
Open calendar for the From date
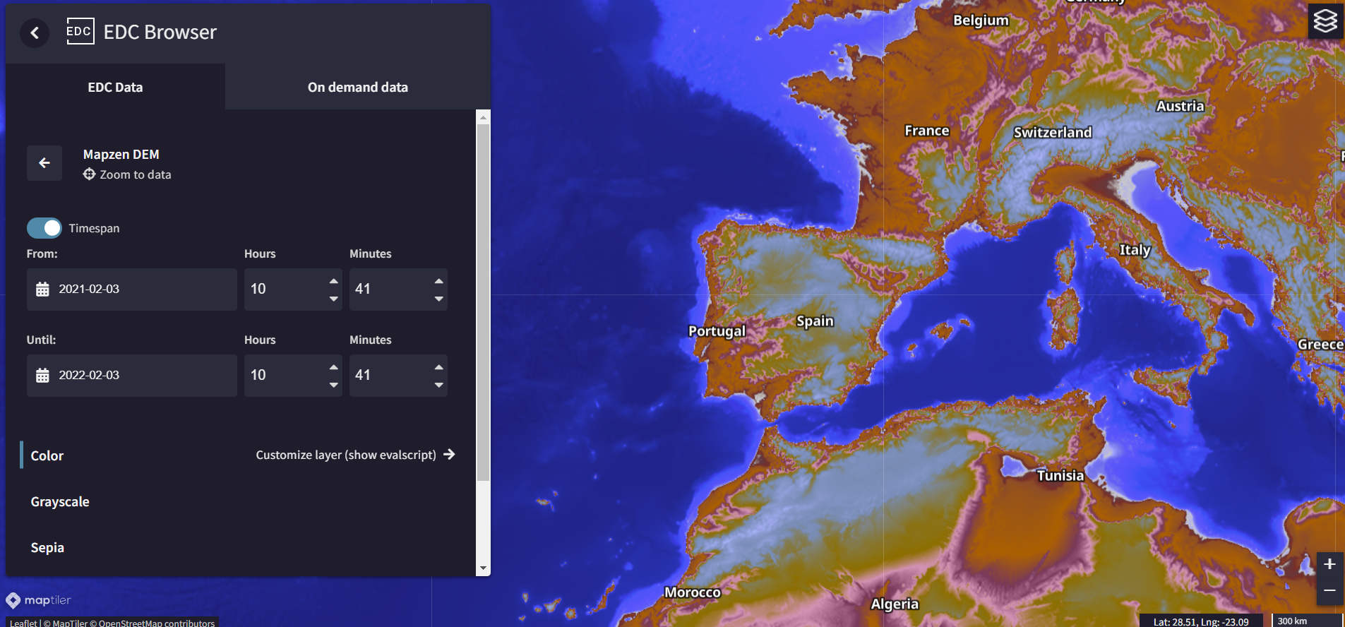click(42, 289)
